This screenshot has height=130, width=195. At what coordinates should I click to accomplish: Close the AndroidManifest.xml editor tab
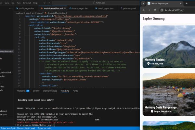(x=63, y=8)
